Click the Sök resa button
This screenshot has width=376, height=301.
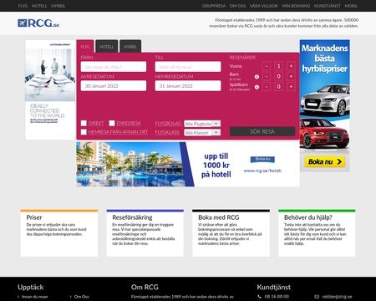pyautogui.click(x=262, y=131)
